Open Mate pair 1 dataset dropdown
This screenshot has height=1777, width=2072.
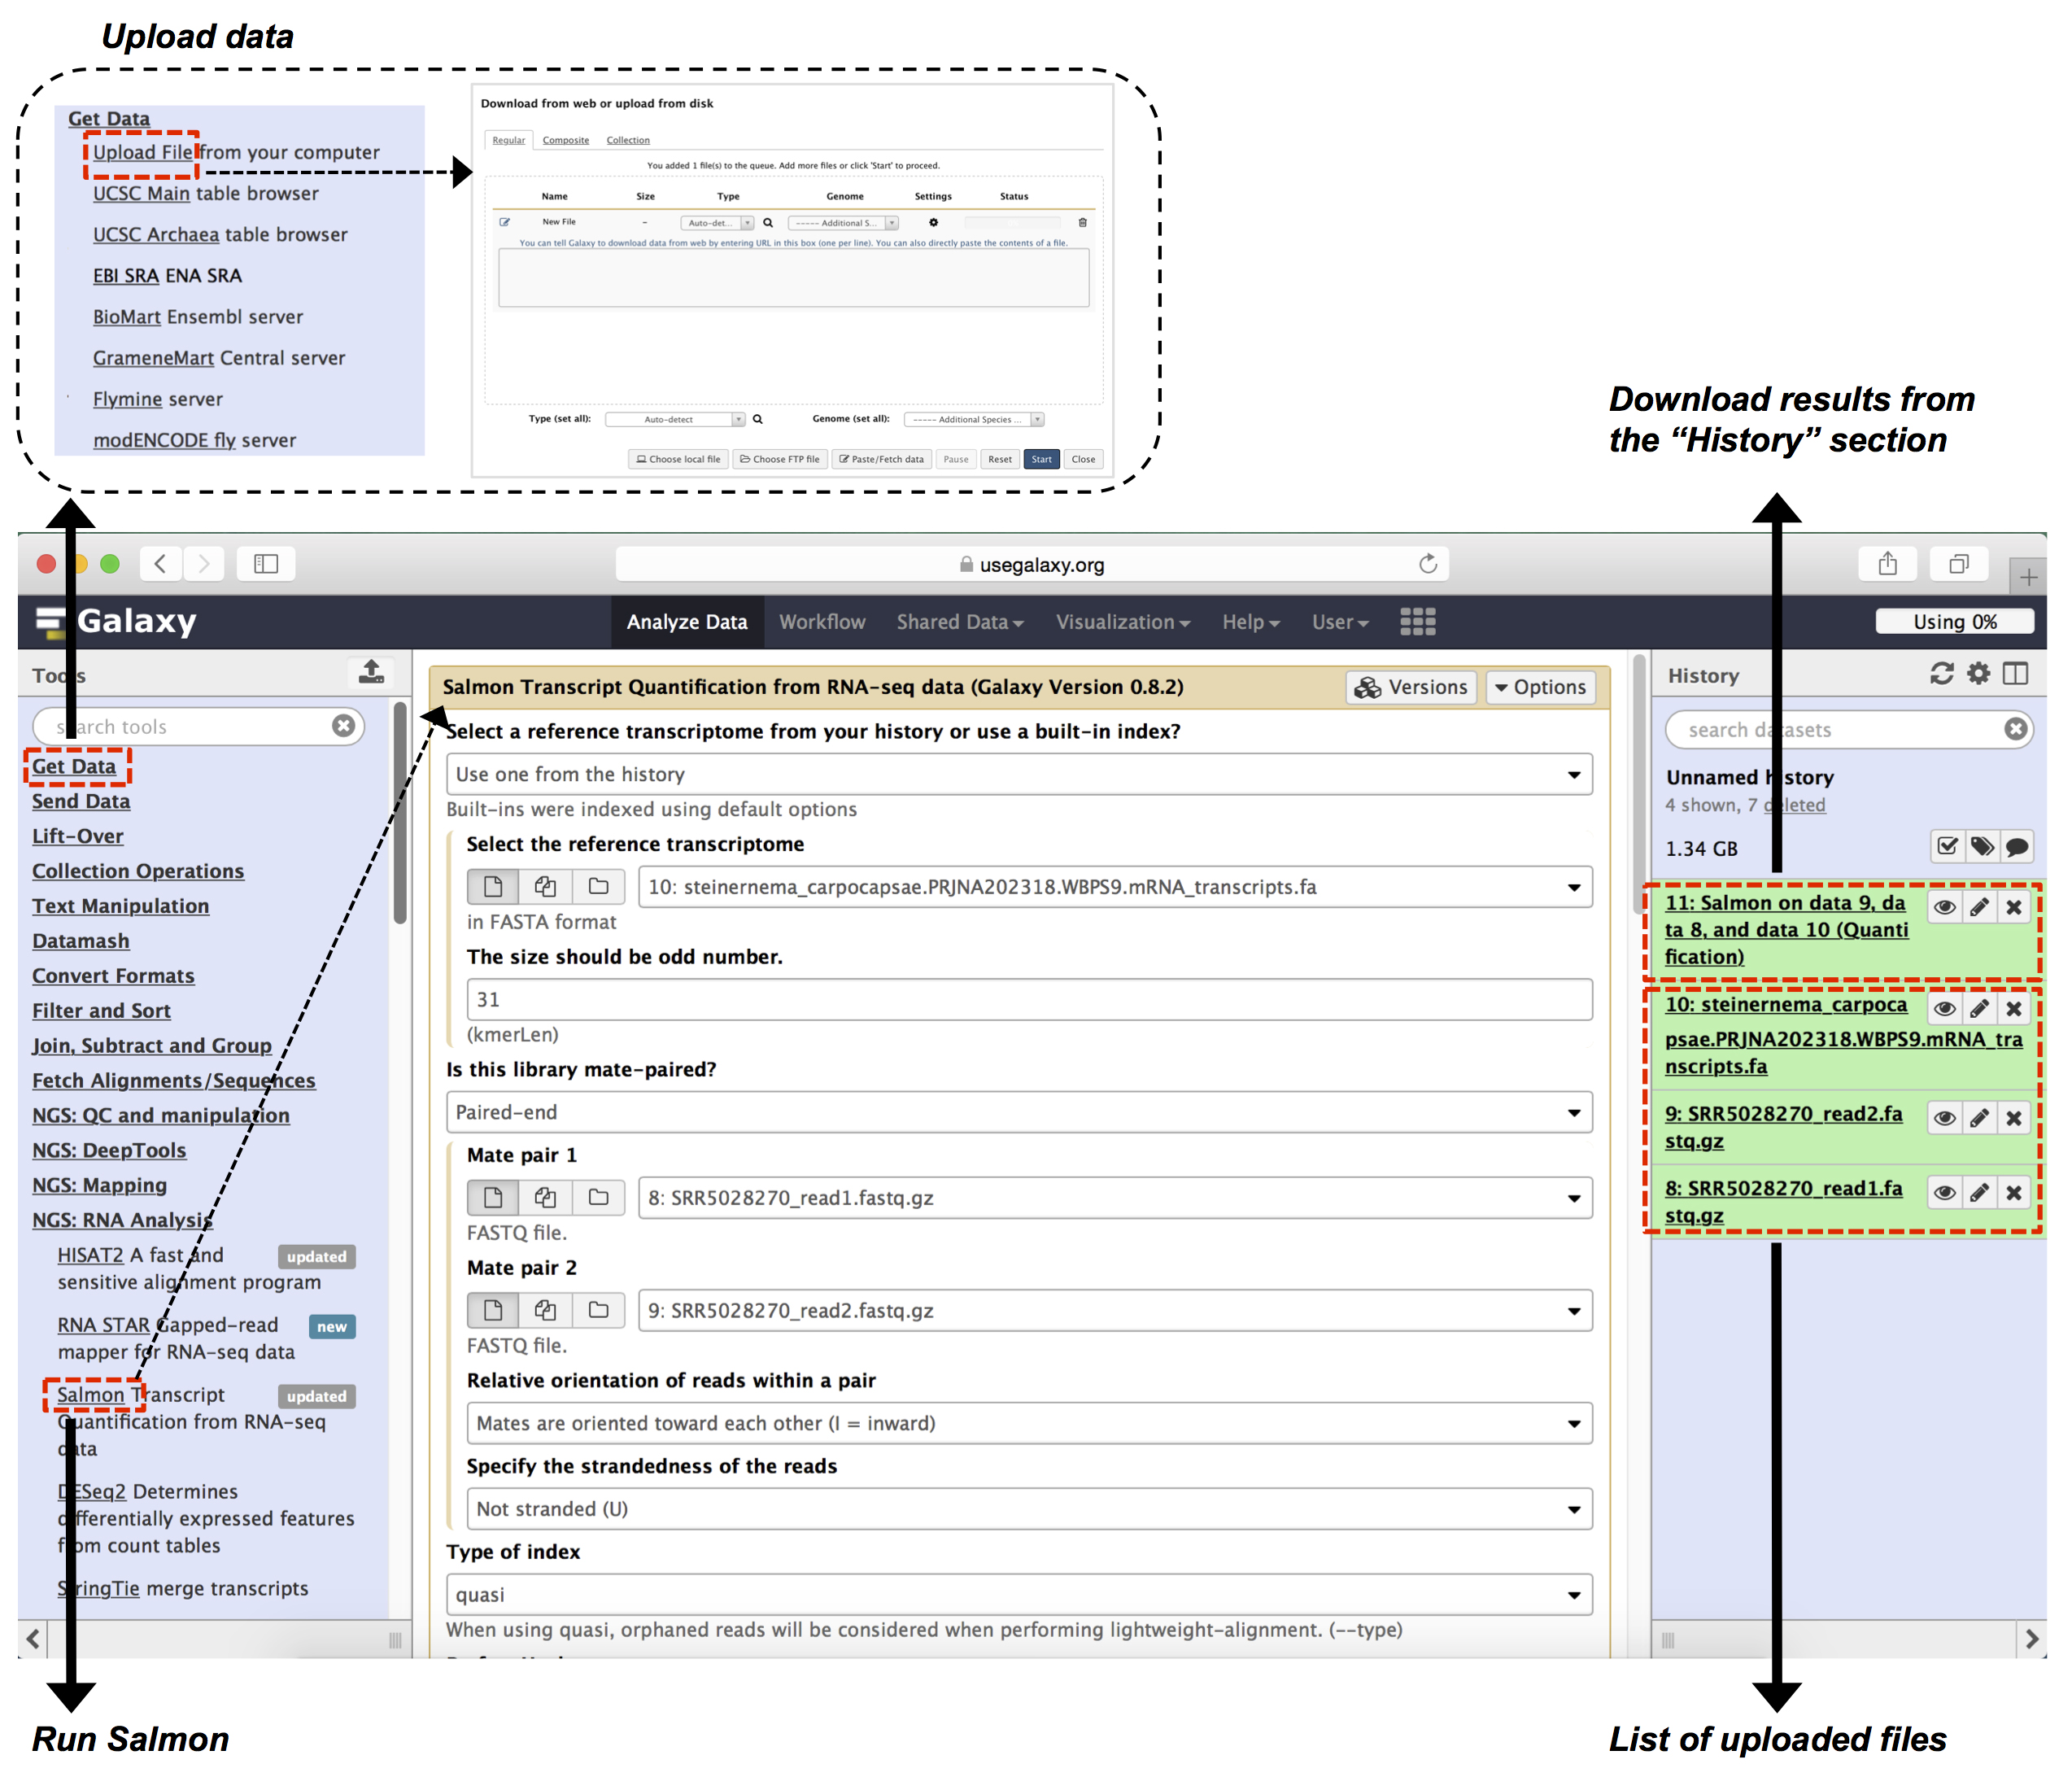(x=1115, y=1198)
